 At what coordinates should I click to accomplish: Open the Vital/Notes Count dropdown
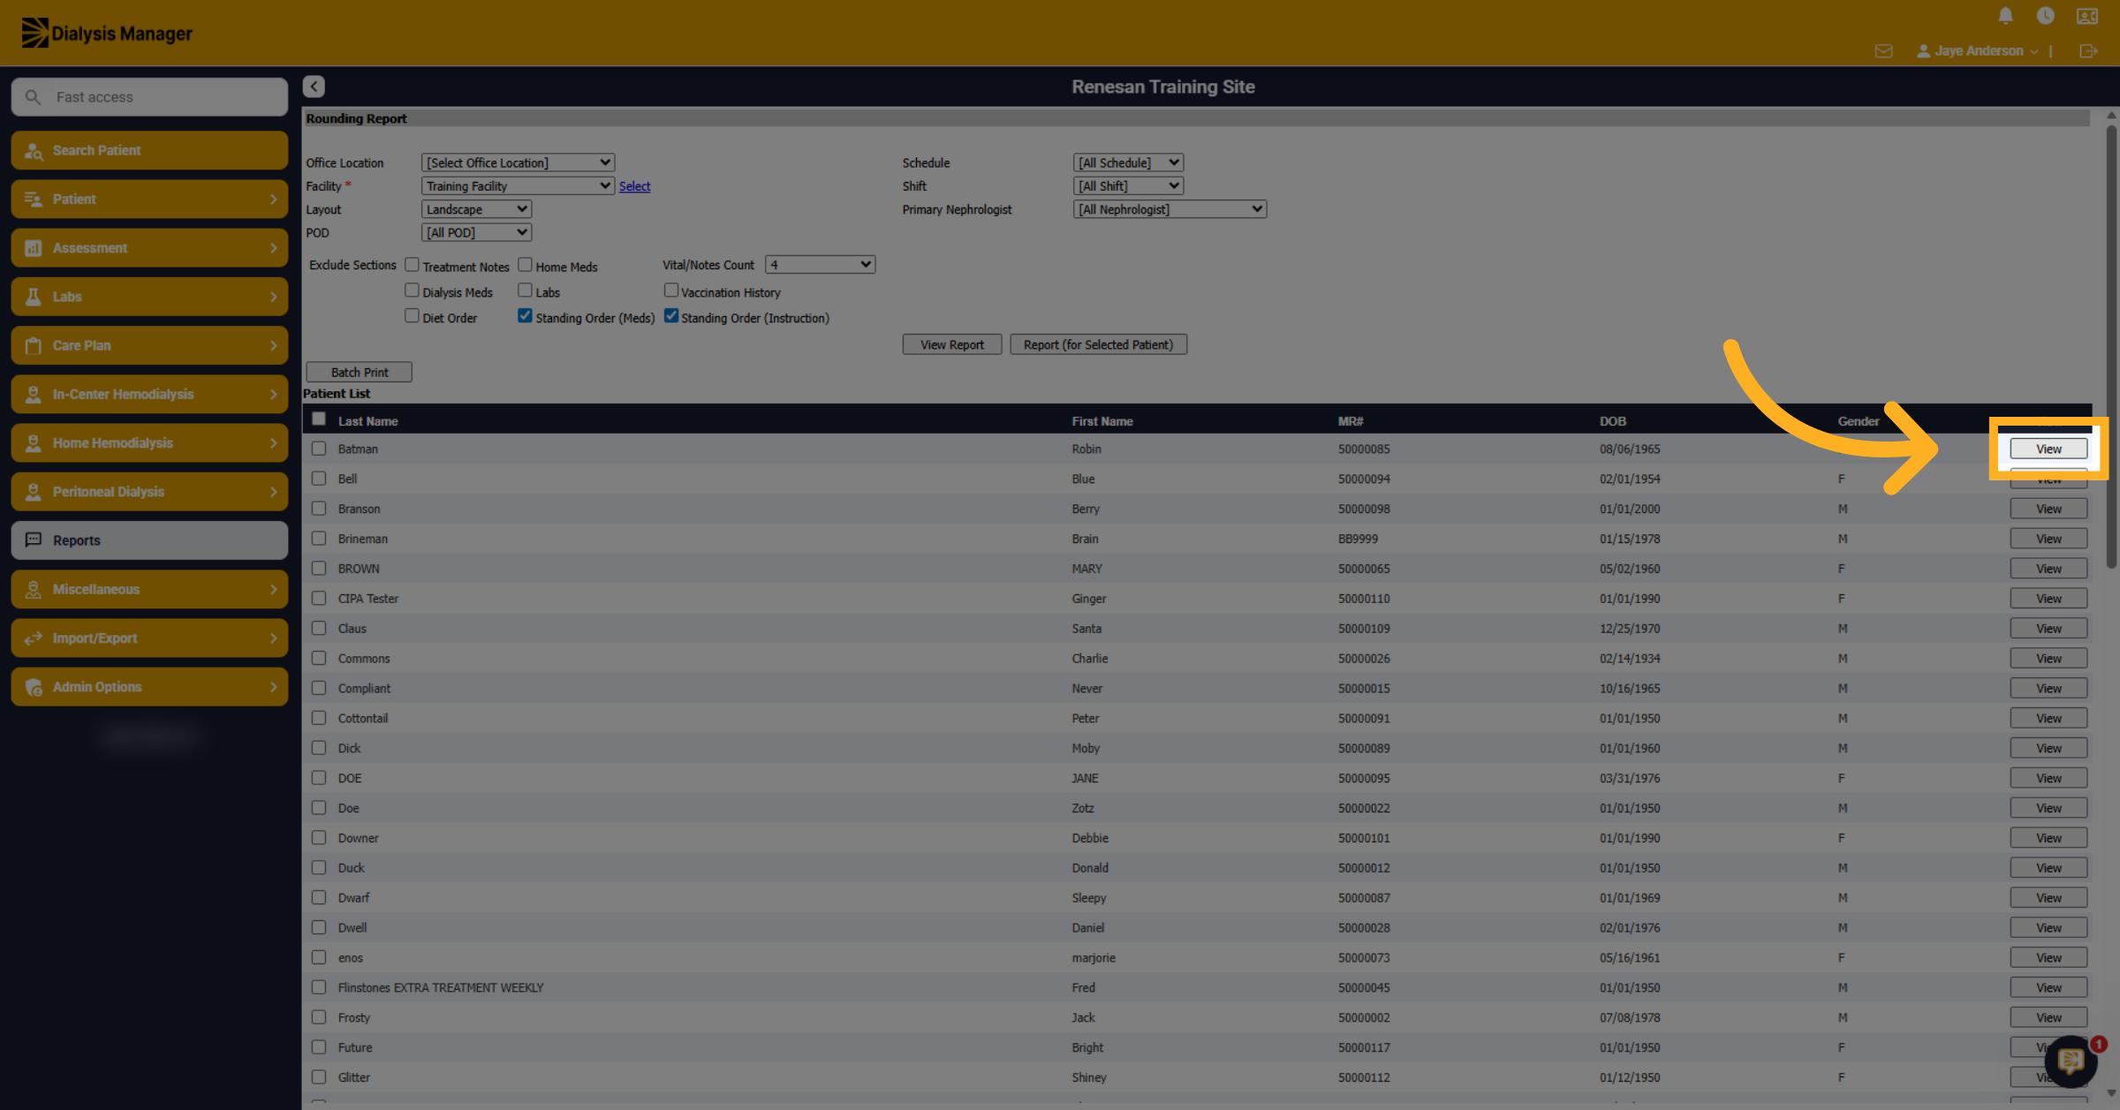tap(820, 265)
